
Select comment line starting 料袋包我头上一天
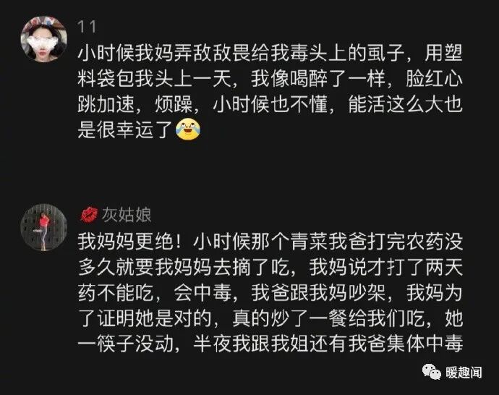(x=270, y=78)
